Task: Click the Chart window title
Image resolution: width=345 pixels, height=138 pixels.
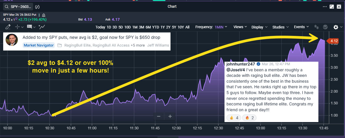Action: (172, 6)
